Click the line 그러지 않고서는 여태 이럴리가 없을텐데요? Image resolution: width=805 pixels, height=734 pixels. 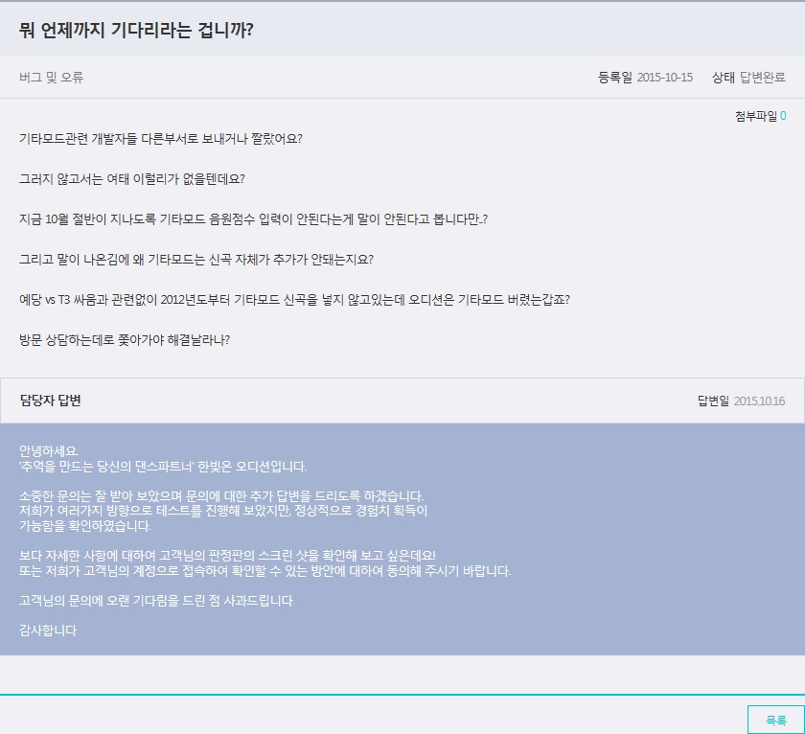coord(132,178)
